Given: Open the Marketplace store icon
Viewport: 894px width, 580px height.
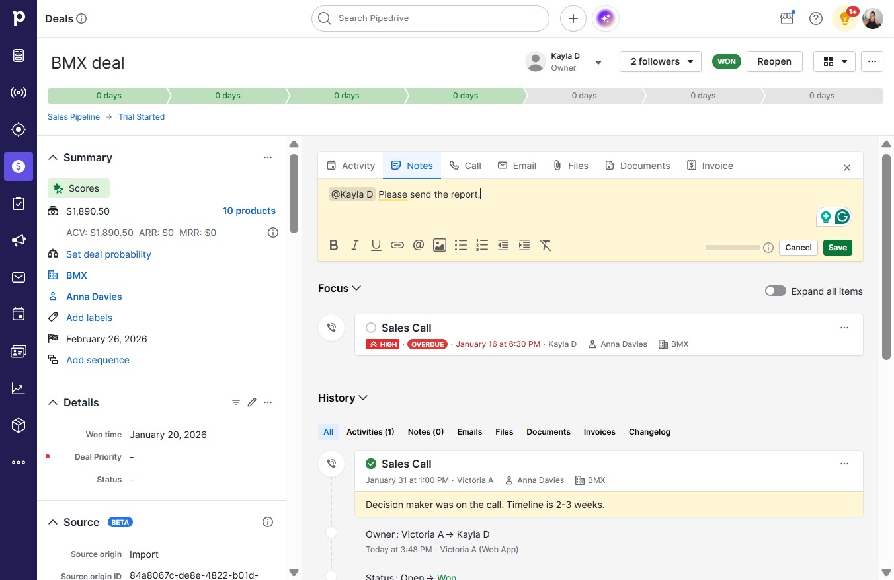Looking at the screenshot, I should pos(787,18).
